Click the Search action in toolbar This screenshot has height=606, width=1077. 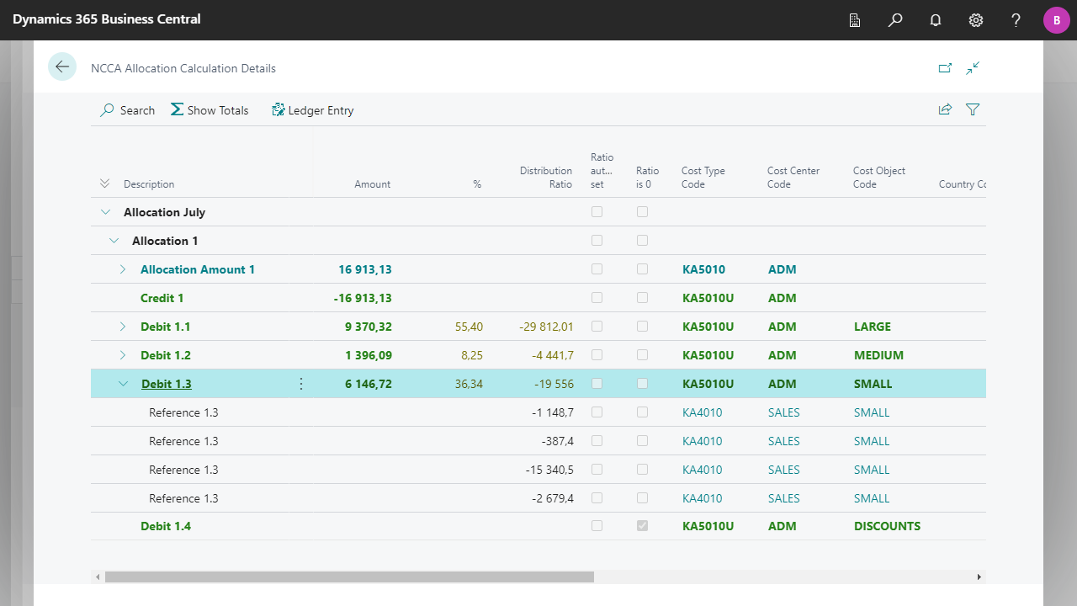click(x=128, y=110)
